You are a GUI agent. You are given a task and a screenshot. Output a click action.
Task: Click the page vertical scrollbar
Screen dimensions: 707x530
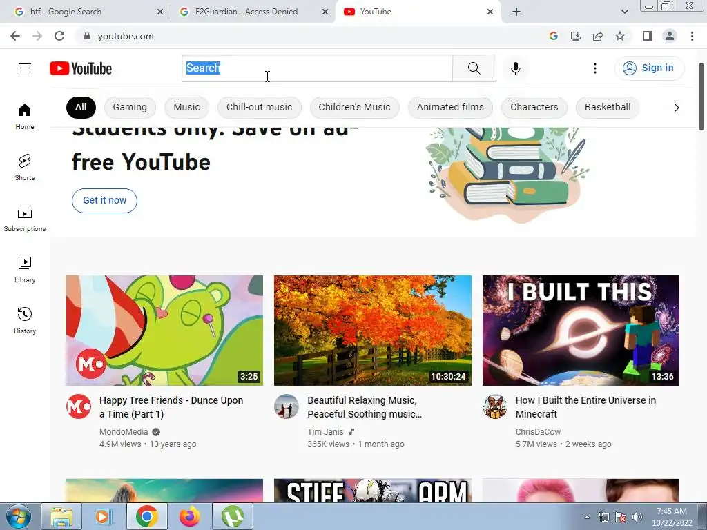tap(701, 96)
